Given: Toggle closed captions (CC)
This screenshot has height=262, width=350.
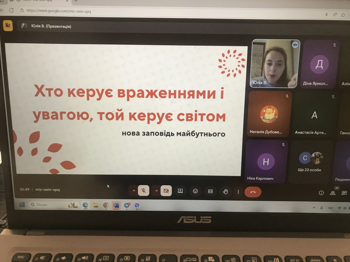Looking at the screenshot, I should pos(210,191).
